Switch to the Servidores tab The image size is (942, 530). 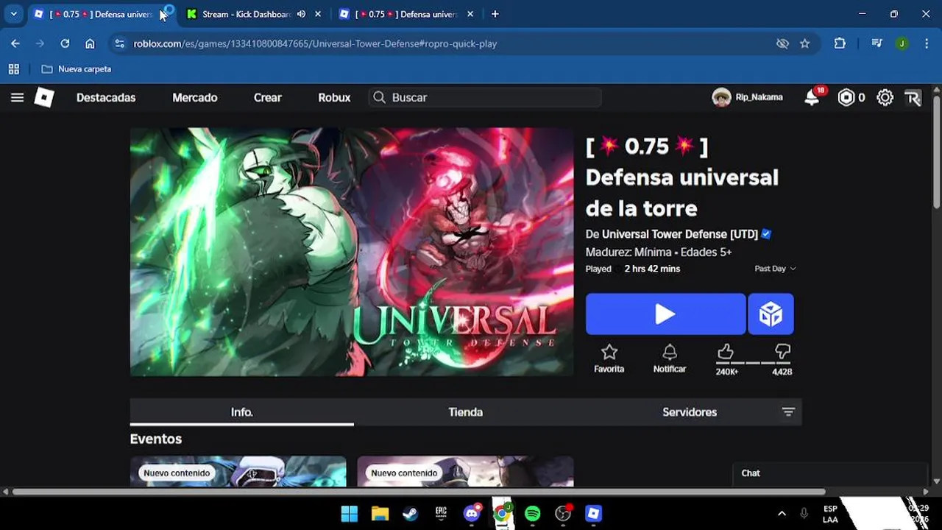click(x=690, y=412)
